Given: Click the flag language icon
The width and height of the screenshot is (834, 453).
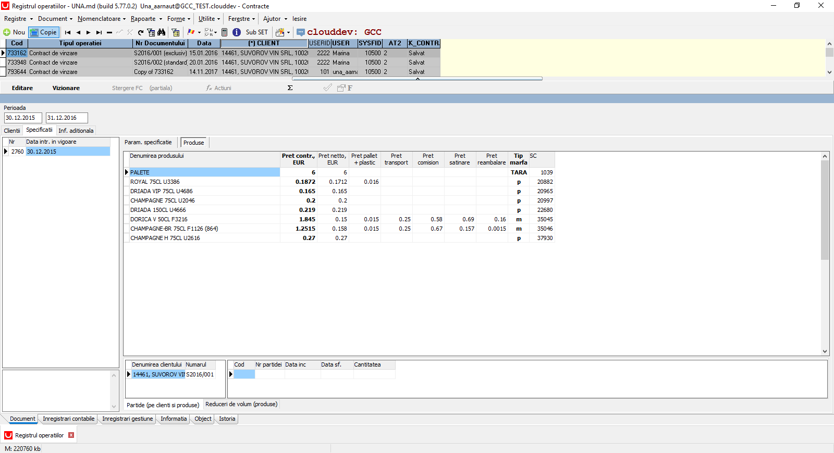Looking at the screenshot, I should (x=191, y=32).
